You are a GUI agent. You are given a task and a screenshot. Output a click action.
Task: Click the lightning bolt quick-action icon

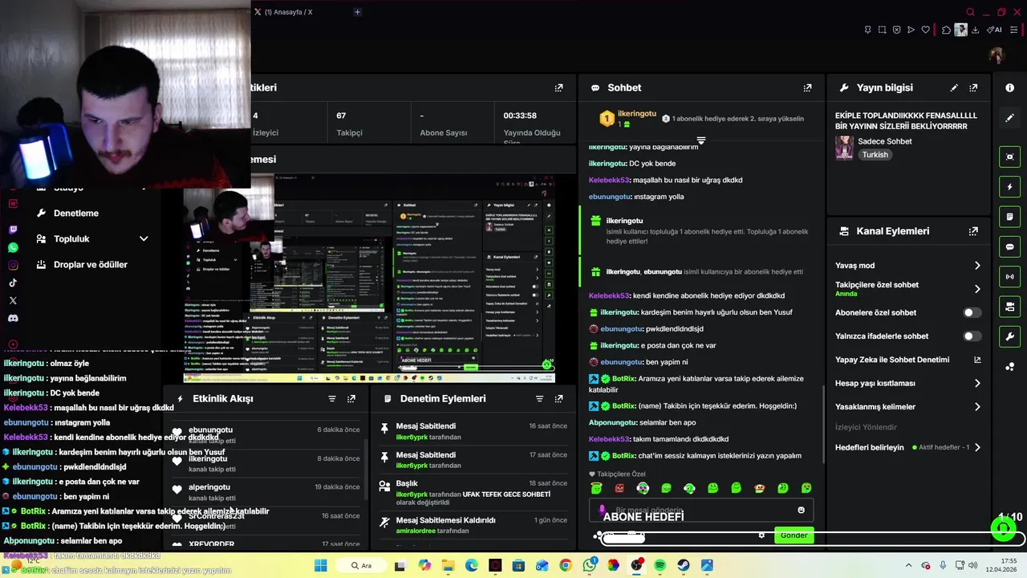click(1010, 187)
